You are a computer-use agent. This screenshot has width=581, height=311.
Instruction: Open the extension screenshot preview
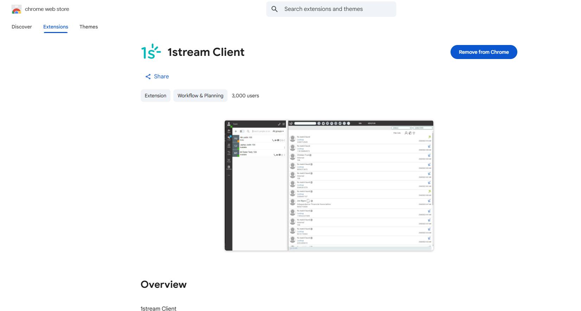[329, 186]
